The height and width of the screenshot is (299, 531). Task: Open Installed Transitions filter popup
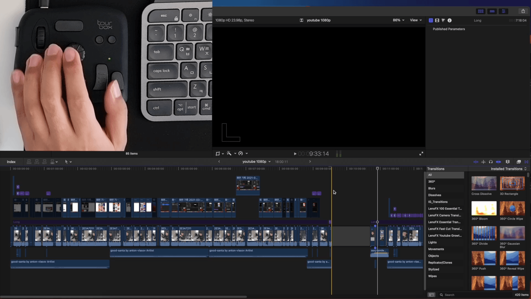click(508, 169)
